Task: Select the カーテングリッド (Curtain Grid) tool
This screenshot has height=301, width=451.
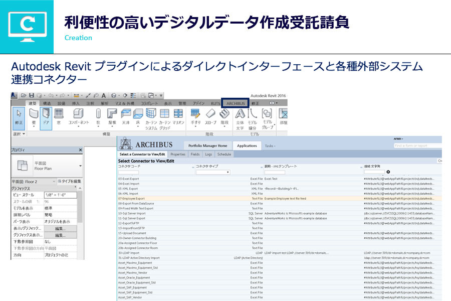Action: (x=164, y=119)
